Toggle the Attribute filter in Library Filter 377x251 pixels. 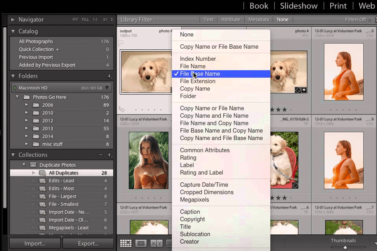(x=231, y=19)
